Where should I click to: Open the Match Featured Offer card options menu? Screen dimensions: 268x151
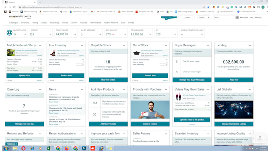click(40, 45)
